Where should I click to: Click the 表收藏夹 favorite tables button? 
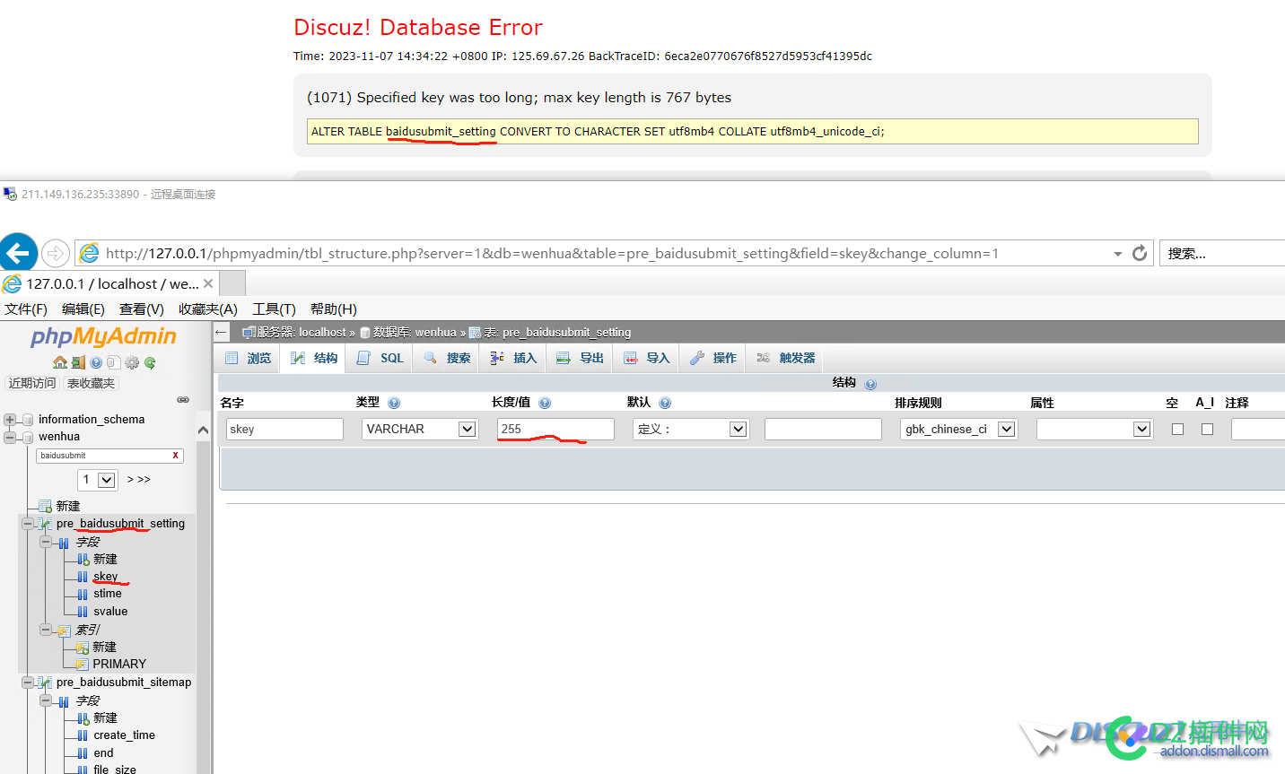[x=92, y=383]
